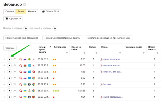Screen dimensions: 161x101
Task: Open the 25 июл 2016 date picker
Action: coord(50,12)
